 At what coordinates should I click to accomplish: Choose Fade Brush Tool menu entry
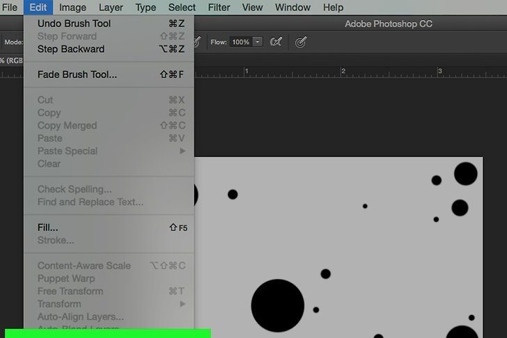[x=77, y=74]
